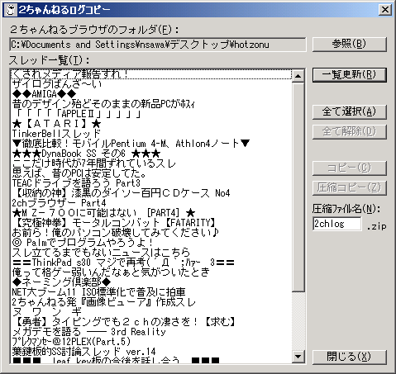Click the 一覧更新(R) refresh list button
Viewport: 396px width, 374px height.
click(350, 75)
